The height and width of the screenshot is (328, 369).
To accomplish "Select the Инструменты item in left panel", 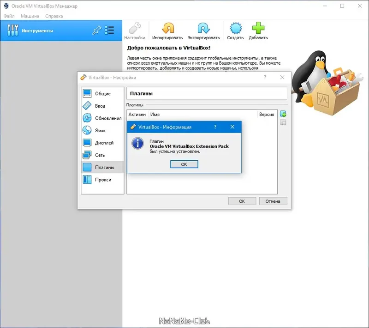I will (61, 30).
